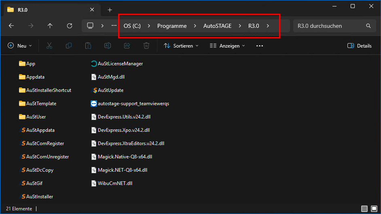Select DevExpress.Xpo.v24.2.dll file

coord(120,130)
